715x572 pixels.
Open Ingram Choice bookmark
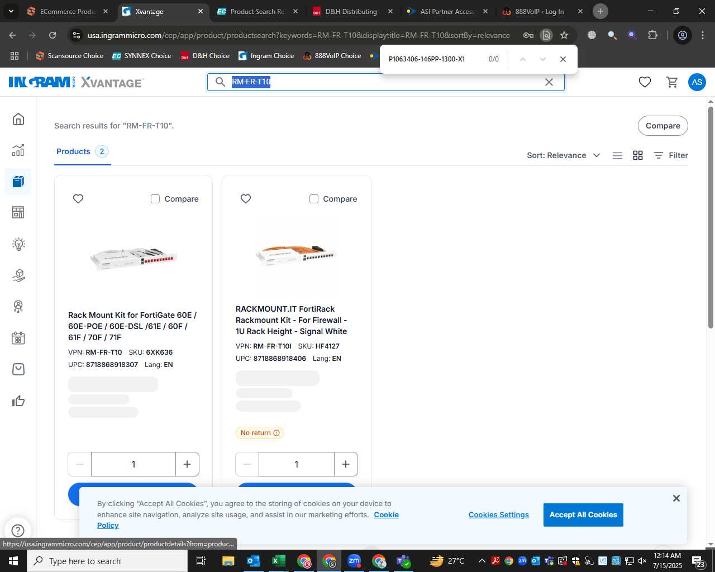click(266, 56)
